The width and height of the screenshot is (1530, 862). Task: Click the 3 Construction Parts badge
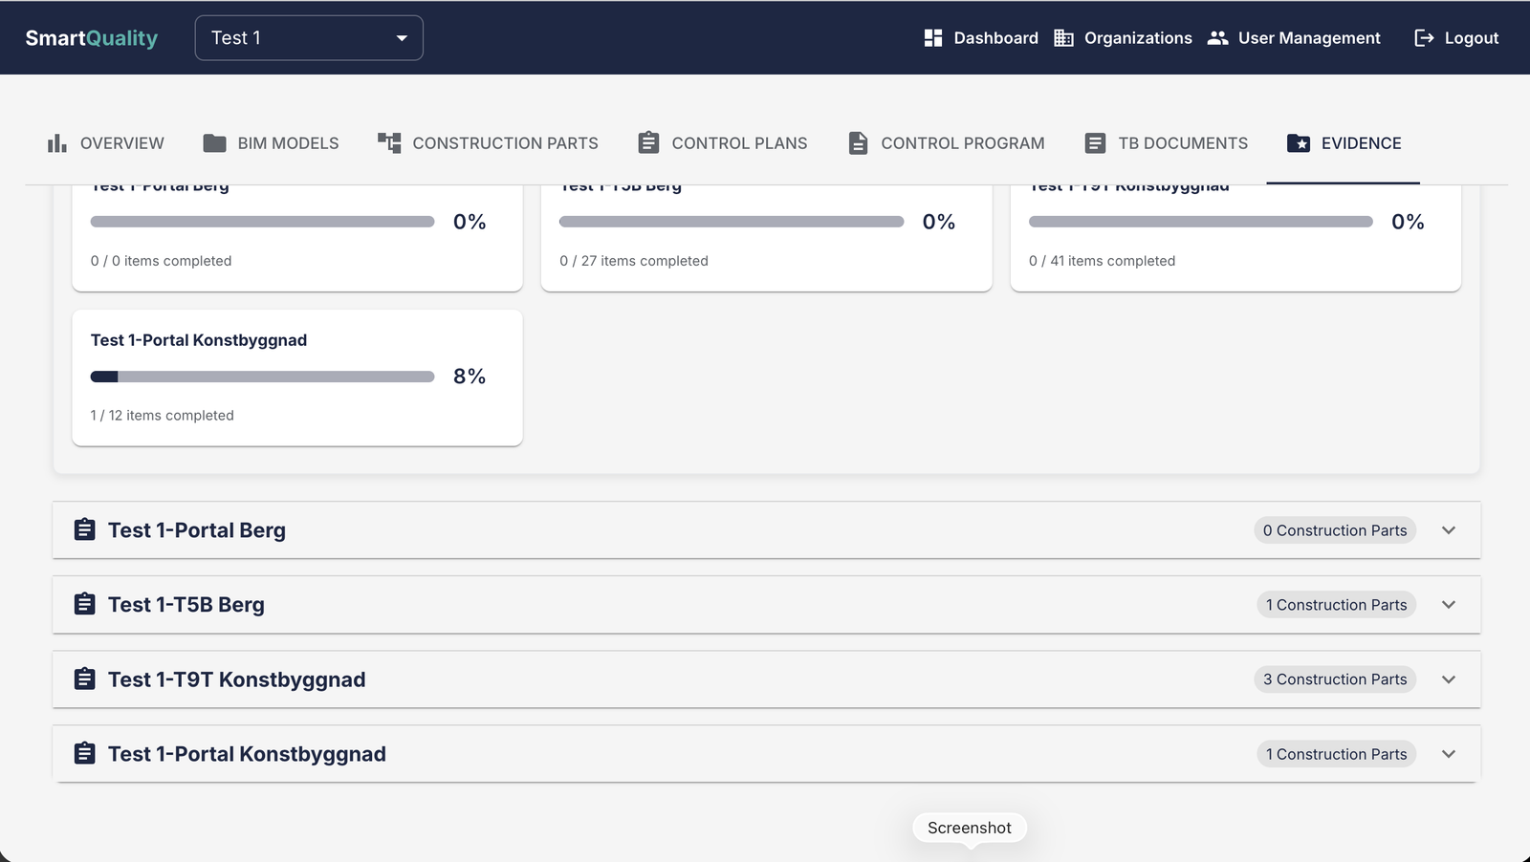[x=1335, y=679]
